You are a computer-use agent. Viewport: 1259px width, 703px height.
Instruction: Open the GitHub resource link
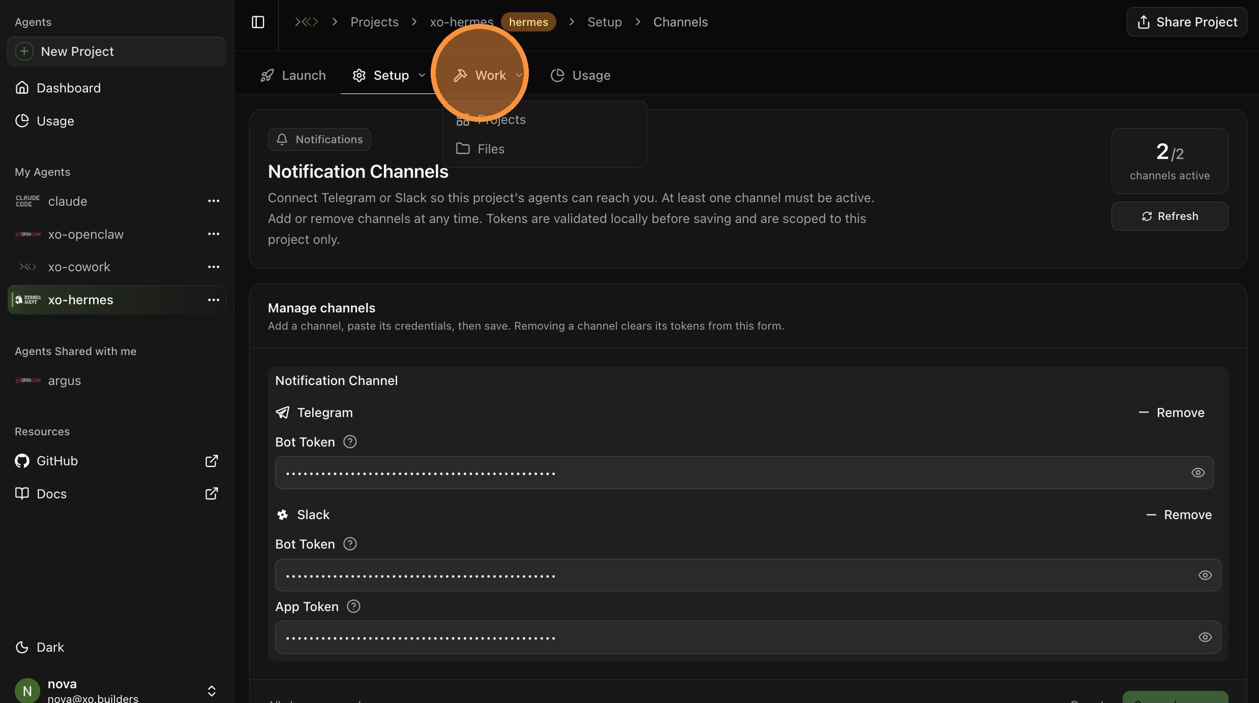click(x=116, y=461)
